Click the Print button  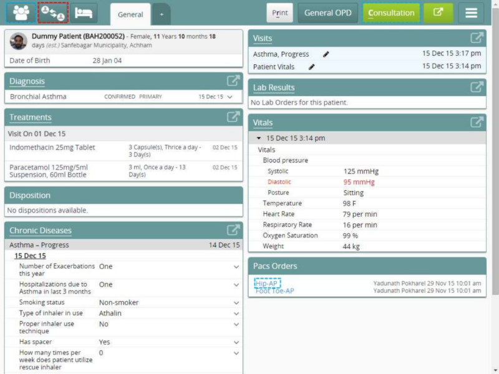[x=279, y=11]
